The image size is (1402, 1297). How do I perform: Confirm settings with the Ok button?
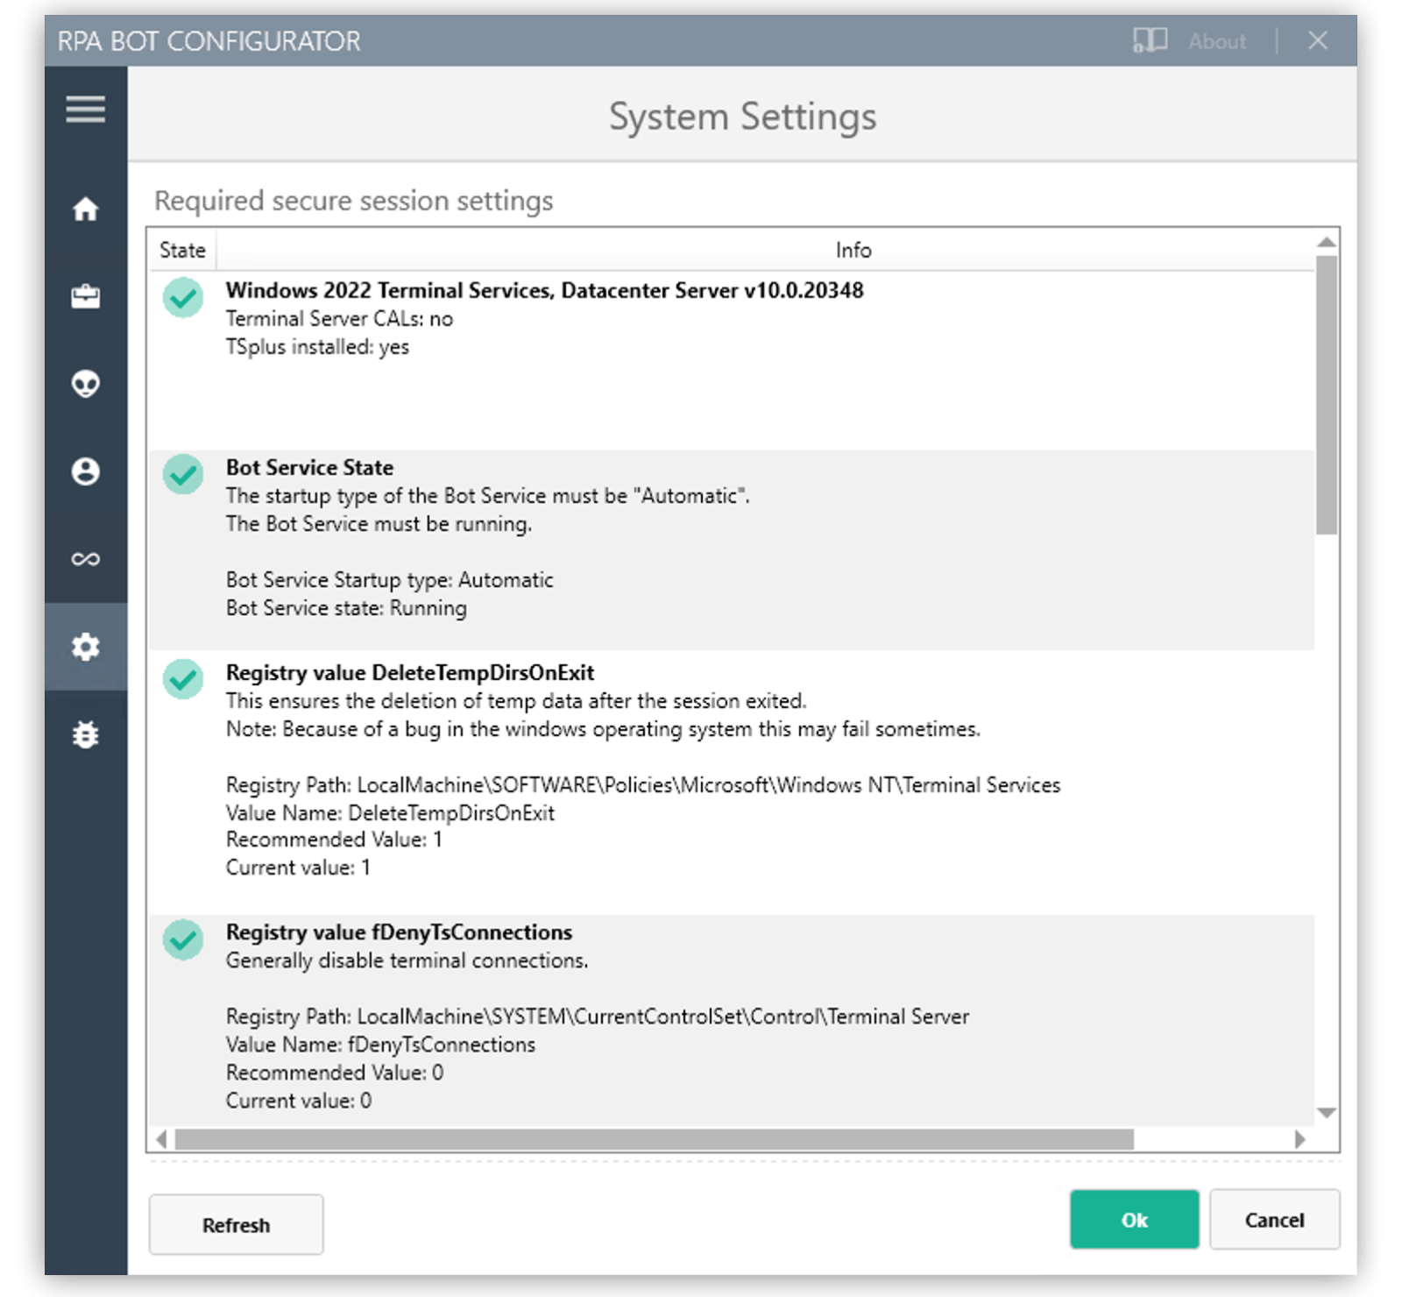(x=1134, y=1219)
